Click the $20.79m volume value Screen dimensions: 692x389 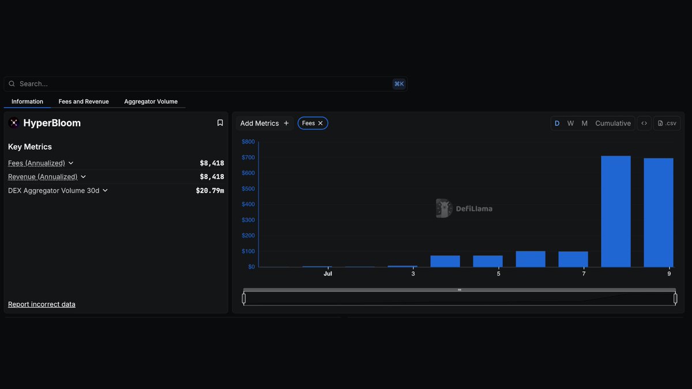210,191
